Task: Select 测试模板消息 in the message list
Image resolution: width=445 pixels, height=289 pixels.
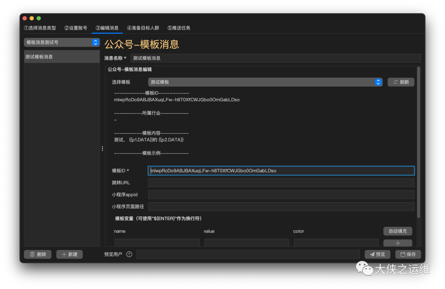Action: (x=61, y=57)
